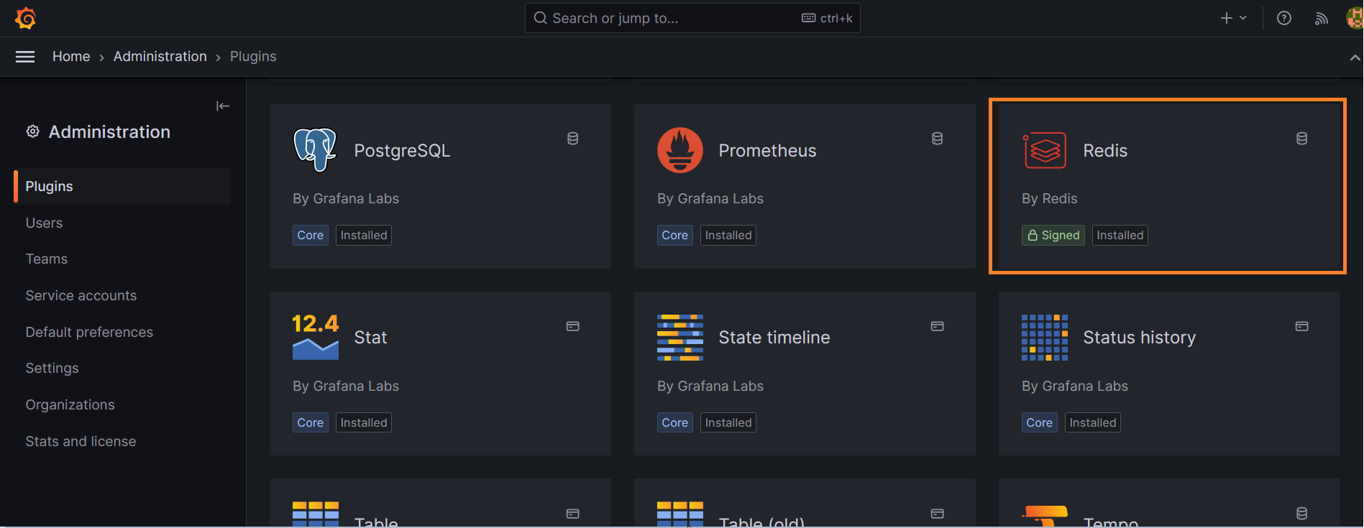1364x528 pixels.
Task: Go to Stats and license page
Action: coord(81,441)
